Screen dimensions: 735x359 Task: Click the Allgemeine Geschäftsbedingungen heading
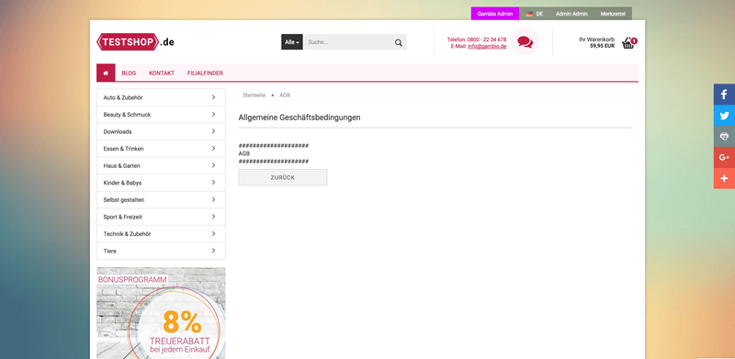click(x=300, y=118)
